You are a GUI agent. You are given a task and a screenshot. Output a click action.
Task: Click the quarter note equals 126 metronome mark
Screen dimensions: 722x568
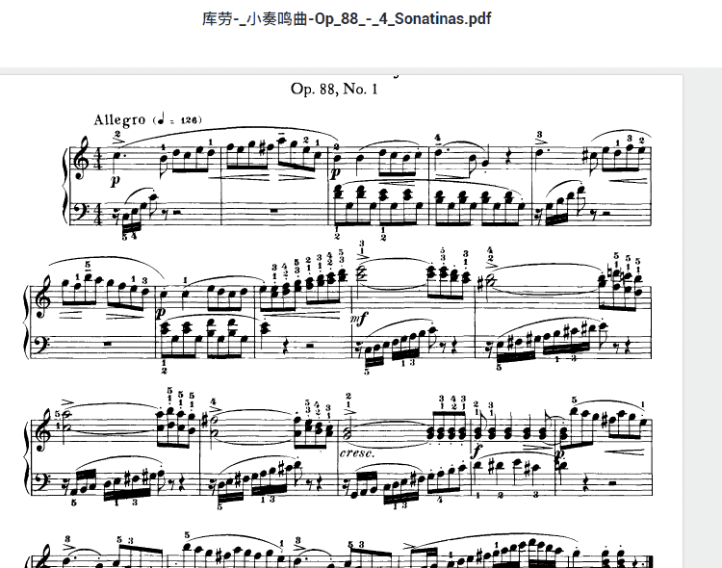click(x=177, y=119)
